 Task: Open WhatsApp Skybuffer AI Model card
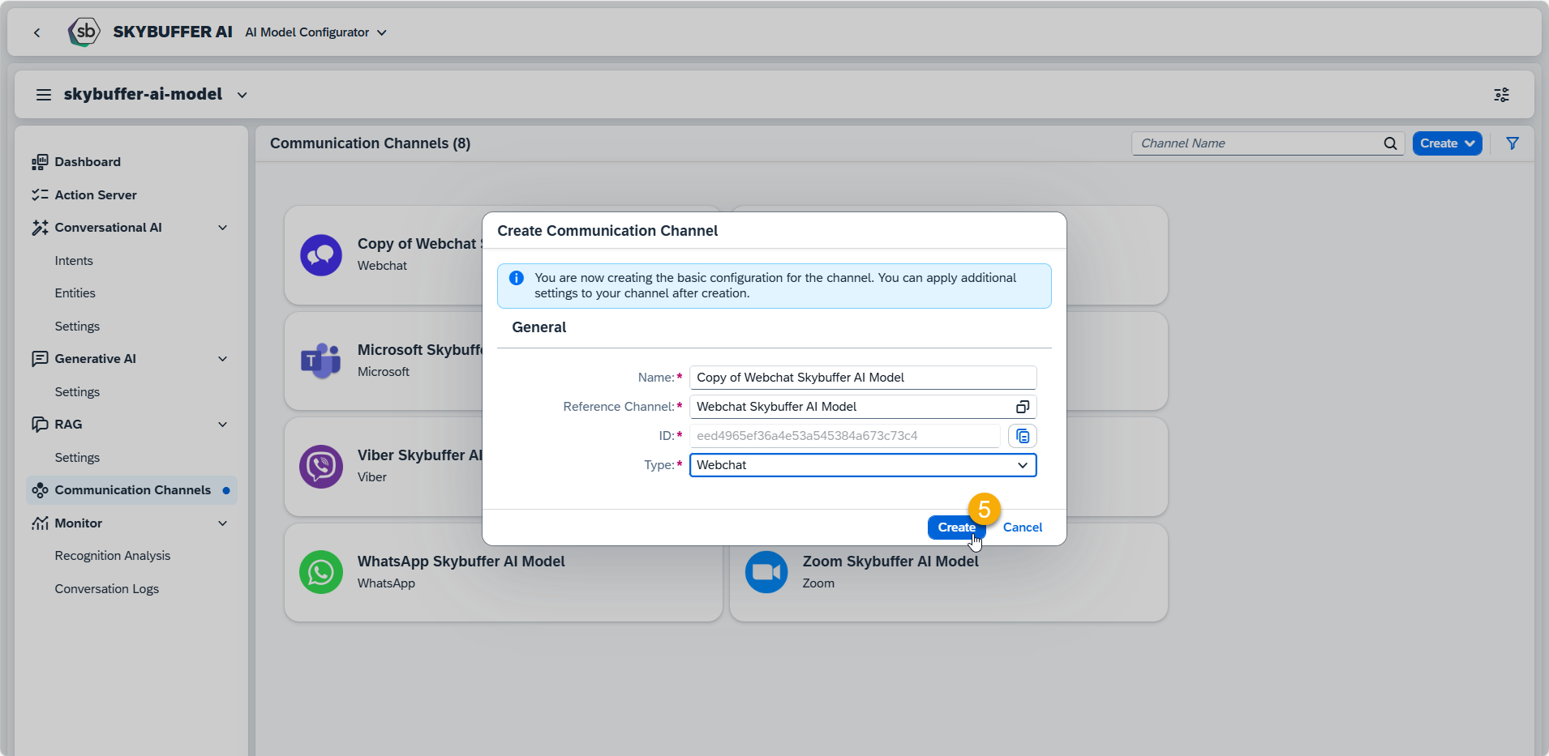503,573
